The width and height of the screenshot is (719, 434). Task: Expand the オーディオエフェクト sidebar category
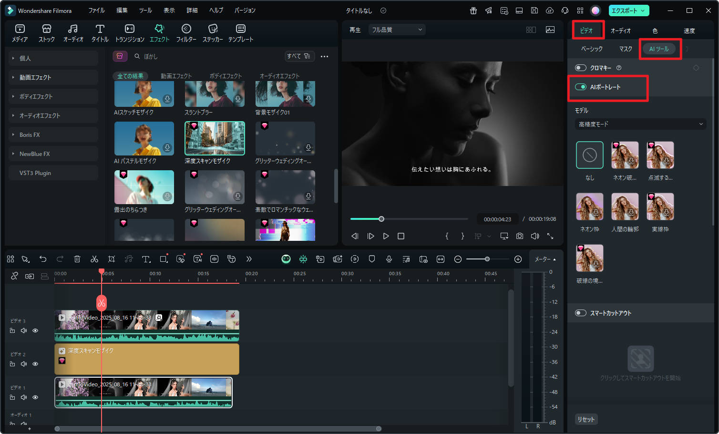pyautogui.click(x=53, y=115)
